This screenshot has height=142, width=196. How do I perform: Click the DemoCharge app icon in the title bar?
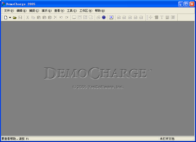coord(3,4)
